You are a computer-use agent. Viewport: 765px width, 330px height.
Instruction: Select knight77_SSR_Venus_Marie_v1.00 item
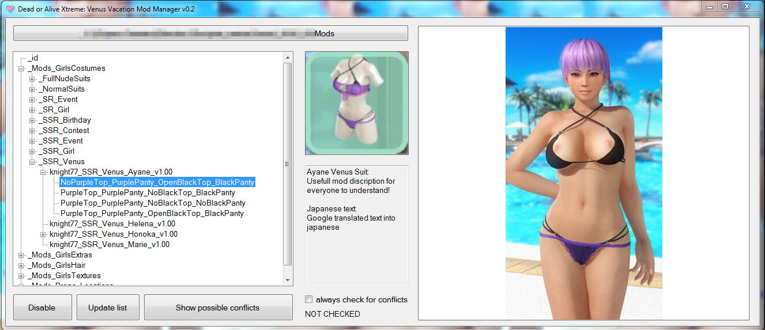pos(110,244)
